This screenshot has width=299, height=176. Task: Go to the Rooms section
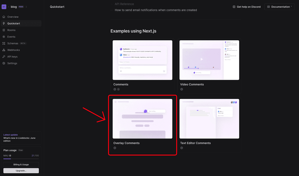point(21,30)
